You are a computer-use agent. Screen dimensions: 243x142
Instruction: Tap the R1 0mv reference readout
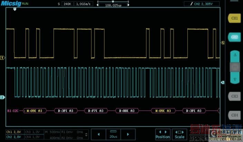point(67,132)
